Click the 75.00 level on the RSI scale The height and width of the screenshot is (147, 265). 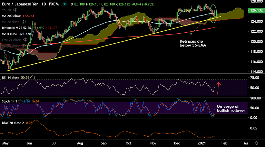coord(255,78)
